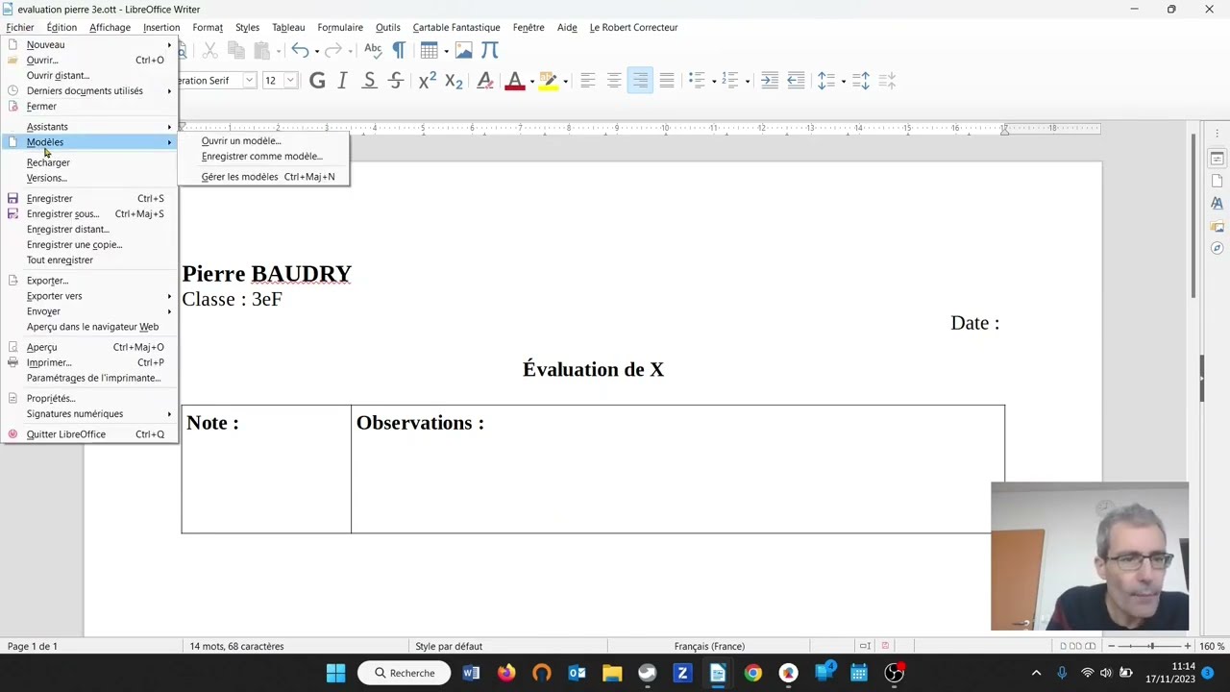Open the sidebar Styles panel
Image resolution: width=1230 pixels, height=692 pixels.
click(x=1217, y=204)
